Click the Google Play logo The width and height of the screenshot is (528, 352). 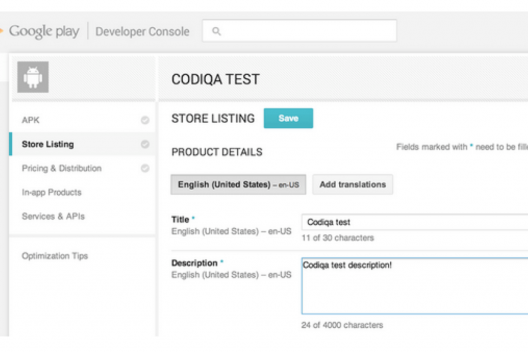(43, 31)
